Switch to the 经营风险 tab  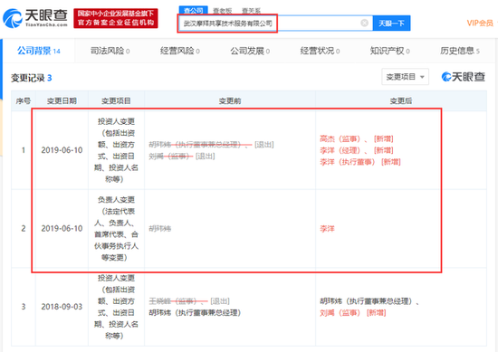click(x=180, y=51)
